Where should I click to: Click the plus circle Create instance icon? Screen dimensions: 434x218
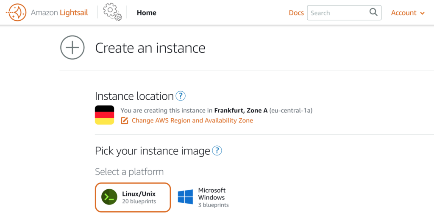(x=72, y=47)
